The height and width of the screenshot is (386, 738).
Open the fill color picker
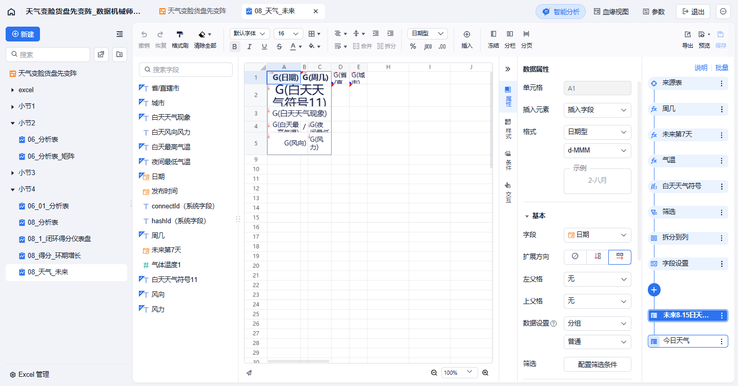pyautogui.click(x=314, y=47)
